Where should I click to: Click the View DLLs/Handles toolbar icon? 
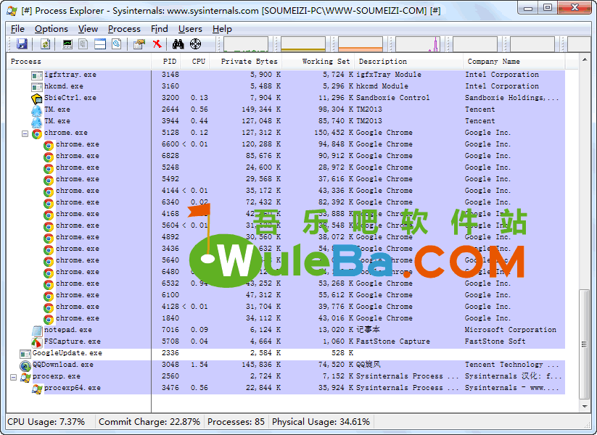point(117,44)
